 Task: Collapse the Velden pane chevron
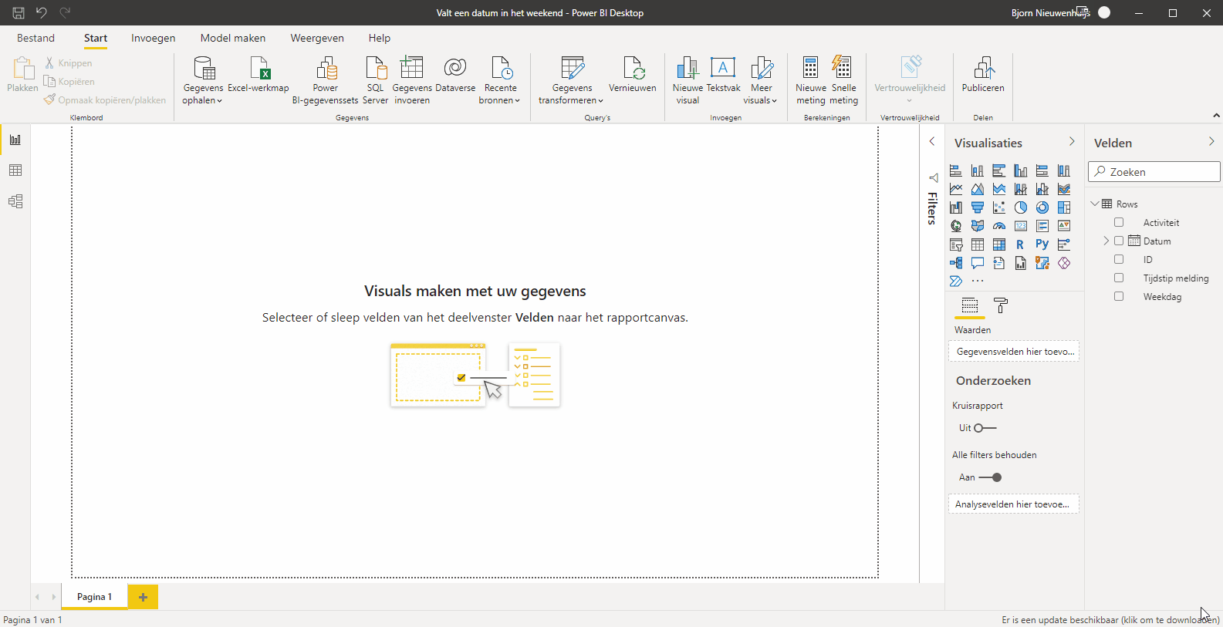1211,141
